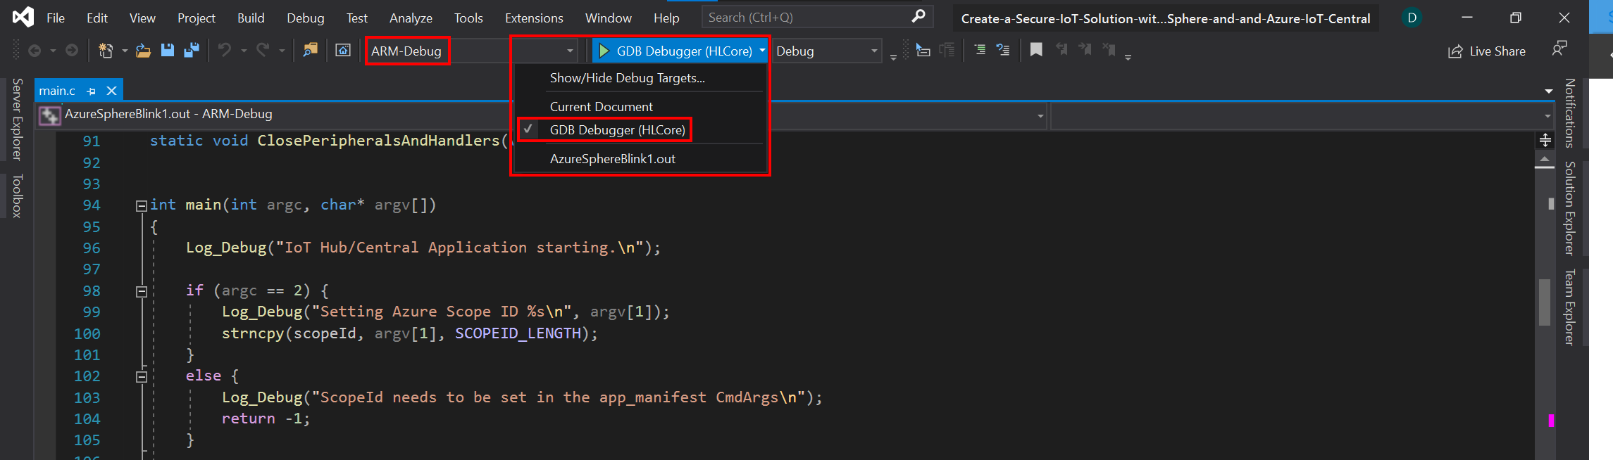Click the Find in Files icon
This screenshot has width=1613, height=460.
[310, 51]
